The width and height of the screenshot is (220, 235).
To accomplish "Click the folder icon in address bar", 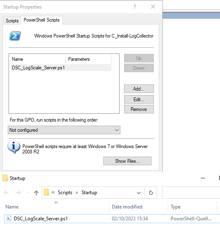I will [x=47, y=192].
